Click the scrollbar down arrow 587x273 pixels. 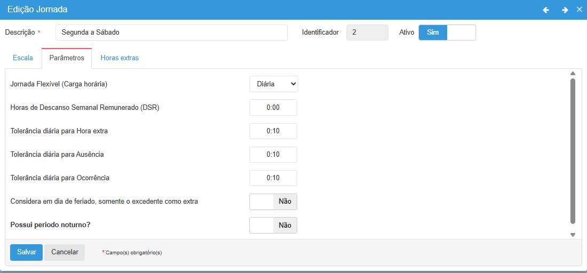point(573,235)
